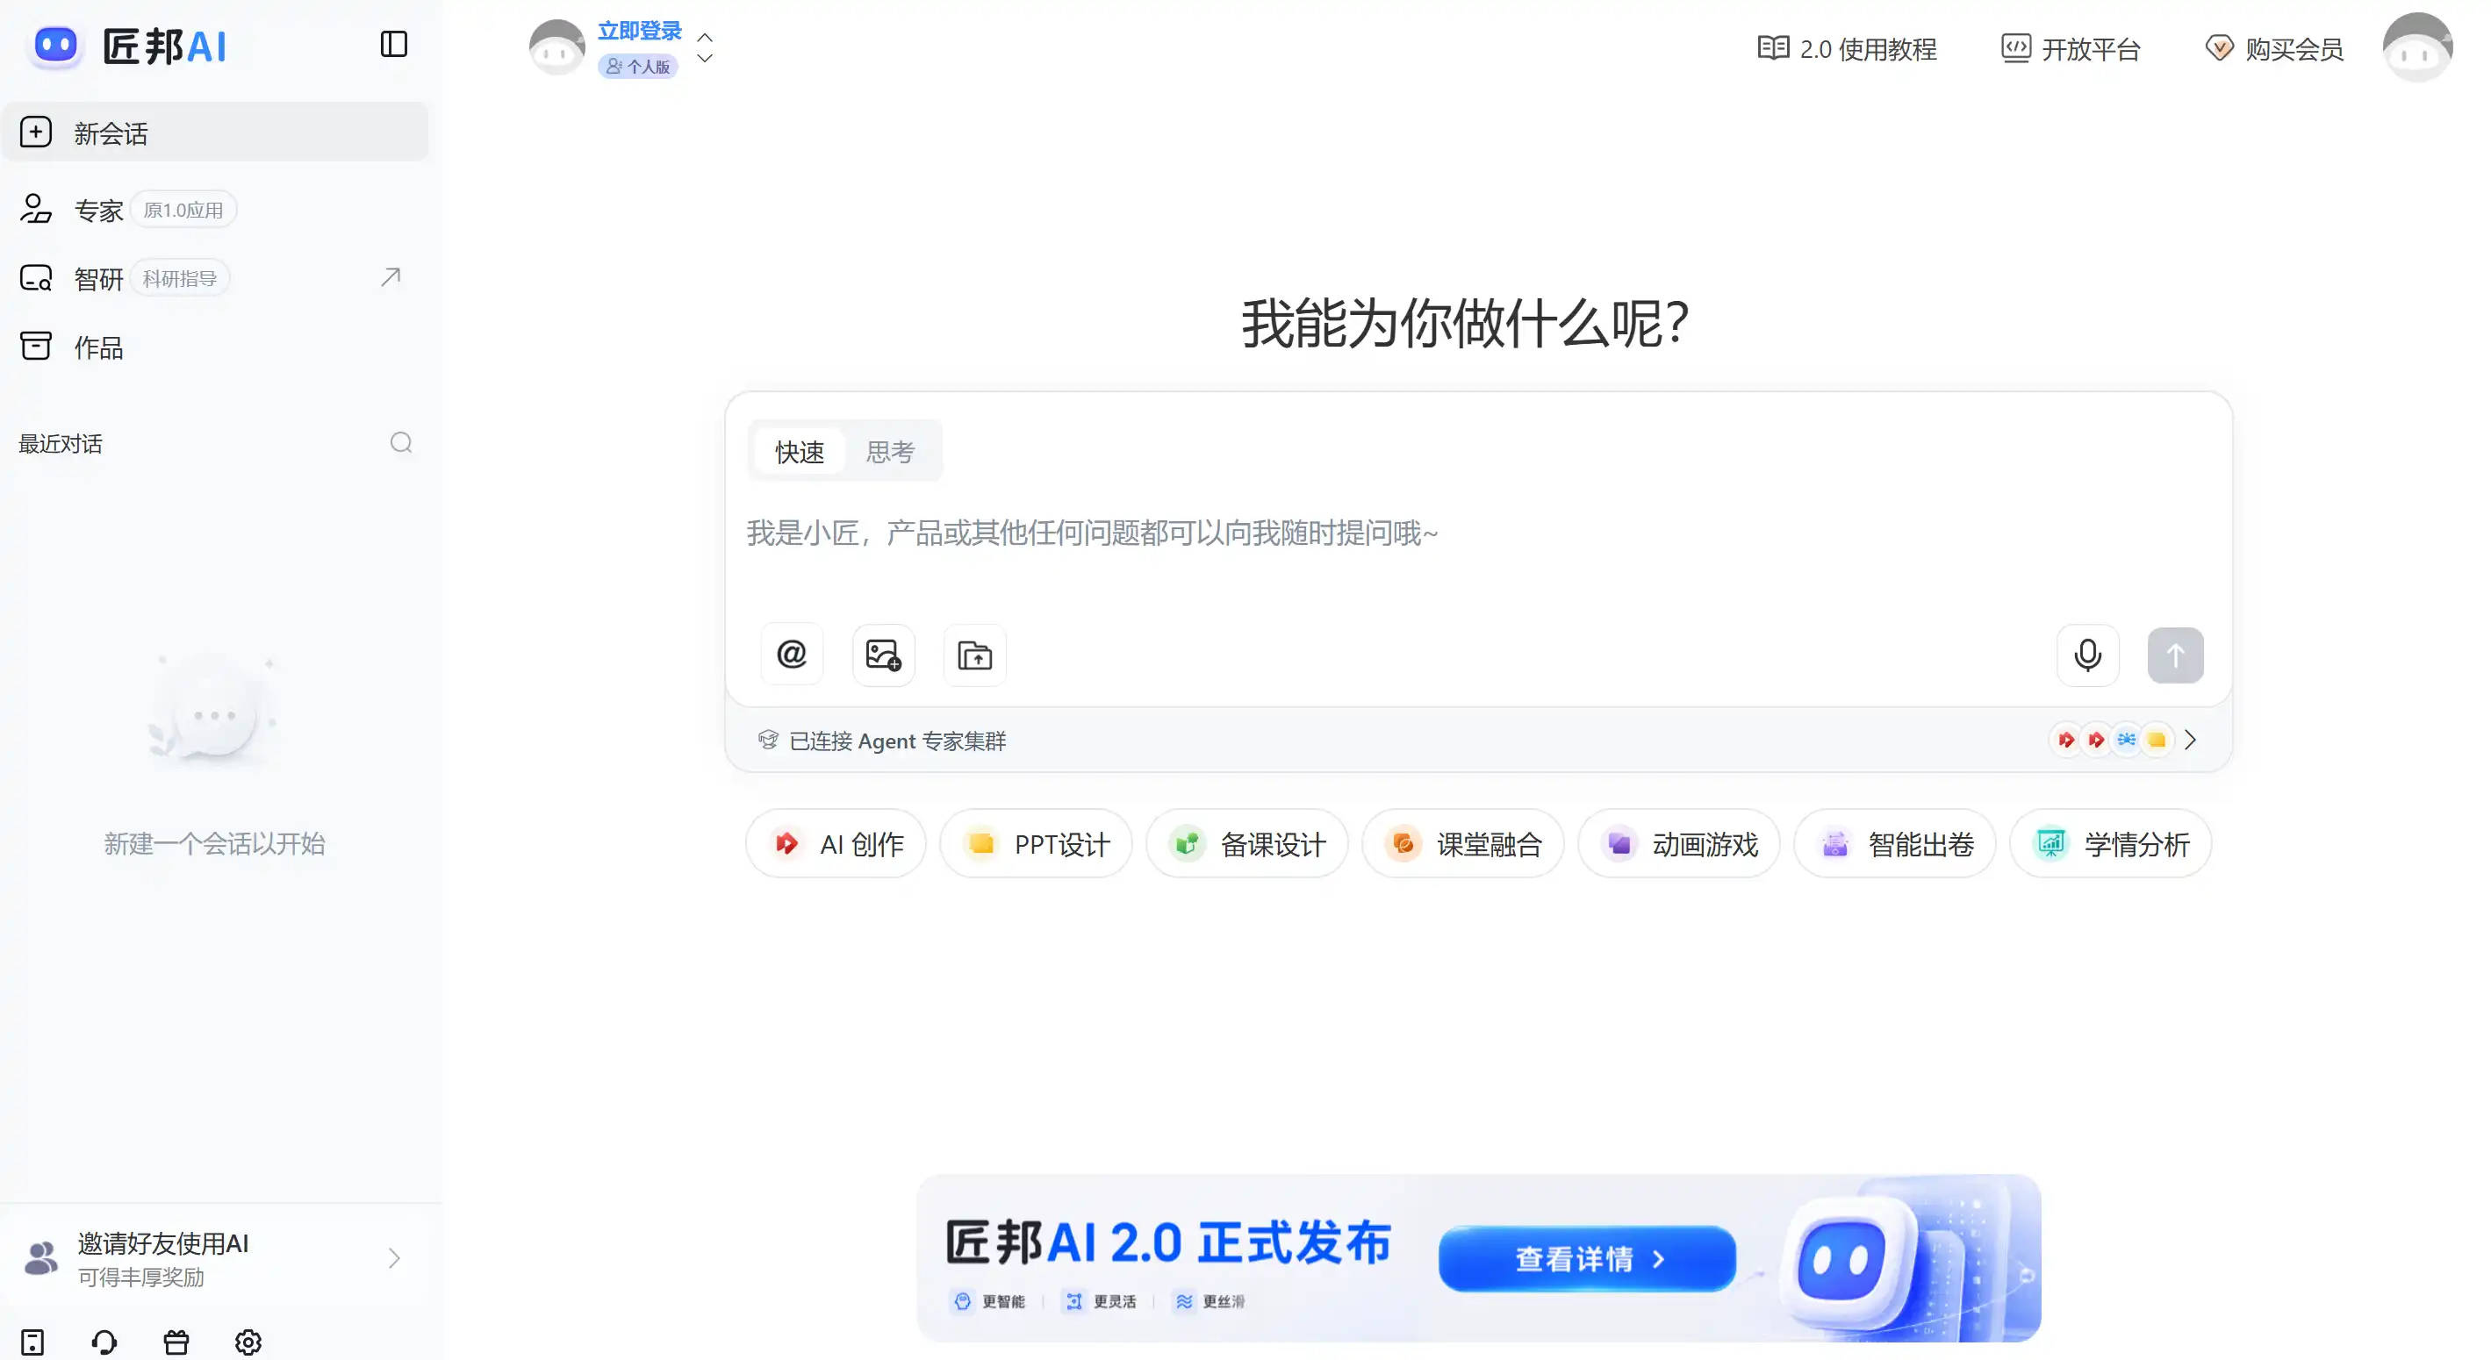Open 开放平台 link
Viewport: 2491px width, 1360px height.
[2071, 48]
